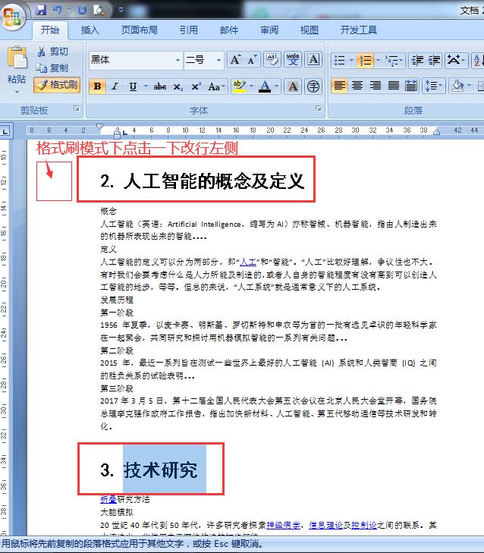Redo using the quick access arrow
This screenshot has height=553, width=484.
coord(82,10)
